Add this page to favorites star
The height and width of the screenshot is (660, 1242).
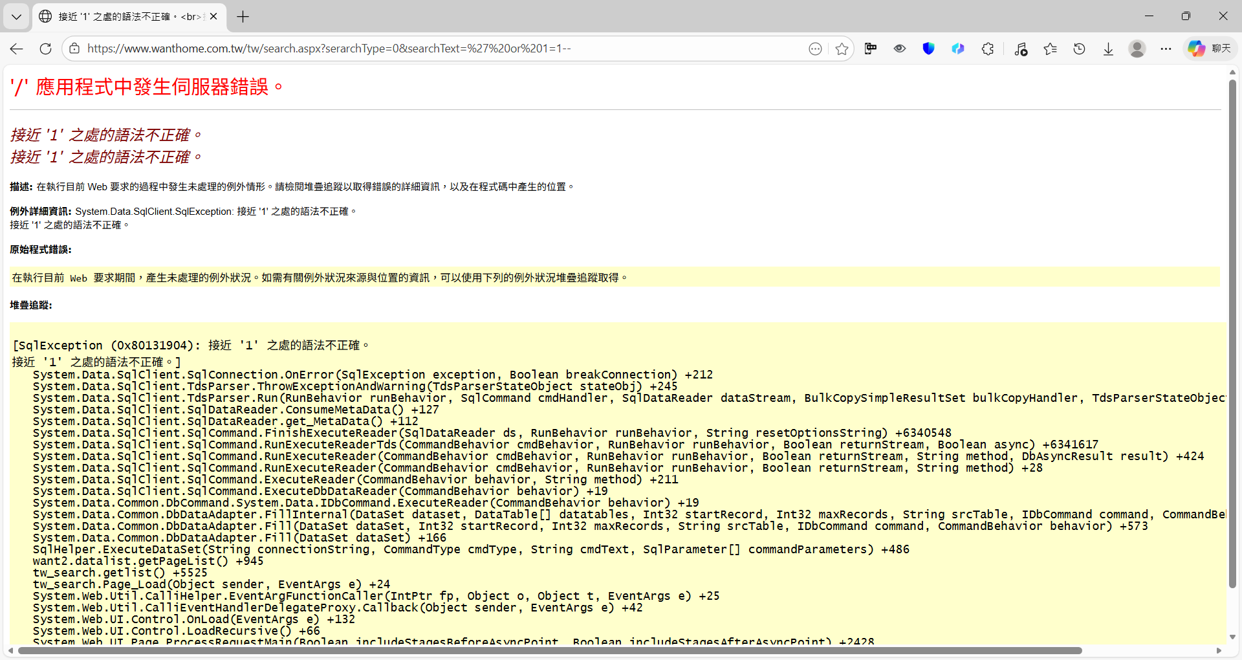click(x=842, y=49)
